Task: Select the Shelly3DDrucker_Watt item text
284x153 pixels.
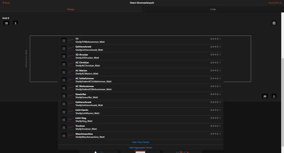Action: [87, 58]
